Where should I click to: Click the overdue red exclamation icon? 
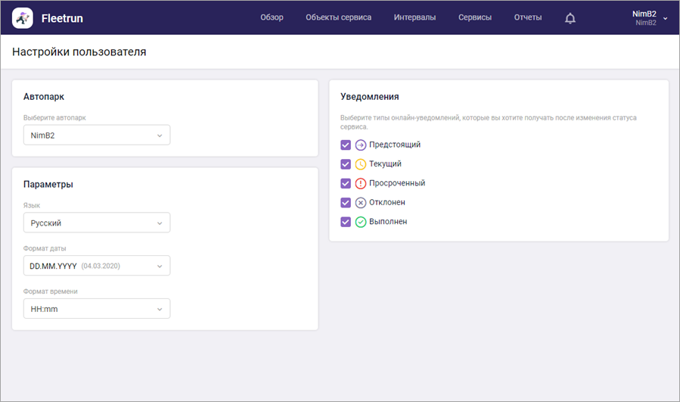[x=361, y=183]
